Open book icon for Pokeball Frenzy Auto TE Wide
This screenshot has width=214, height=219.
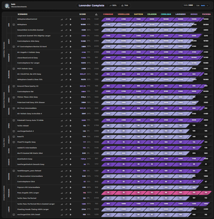(x=14, y=121)
